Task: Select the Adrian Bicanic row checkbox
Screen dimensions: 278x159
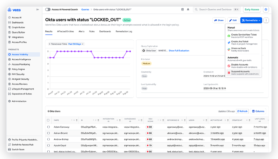Action: point(48,133)
